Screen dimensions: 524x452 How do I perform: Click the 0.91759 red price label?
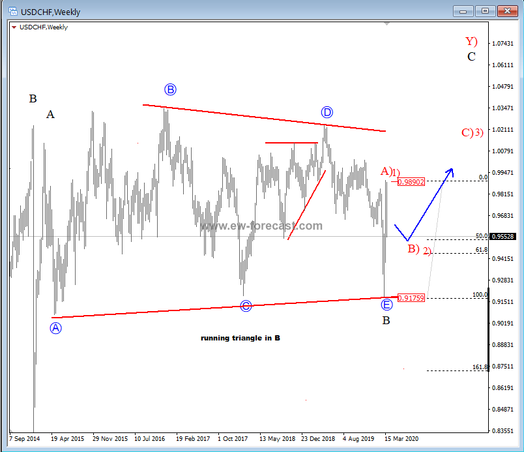point(411,298)
